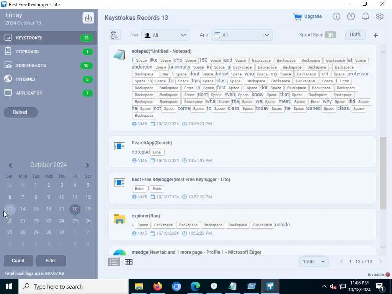392x294 pixels.
Task: Toggle the Smart Read switch
Action: [x=330, y=35]
